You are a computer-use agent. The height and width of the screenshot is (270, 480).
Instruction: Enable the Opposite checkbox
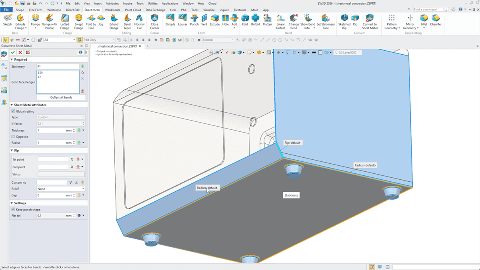pyautogui.click(x=13, y=137)
